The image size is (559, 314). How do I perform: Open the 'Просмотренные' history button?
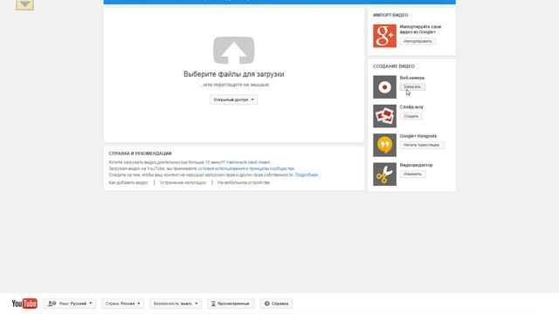coord(231,304)
